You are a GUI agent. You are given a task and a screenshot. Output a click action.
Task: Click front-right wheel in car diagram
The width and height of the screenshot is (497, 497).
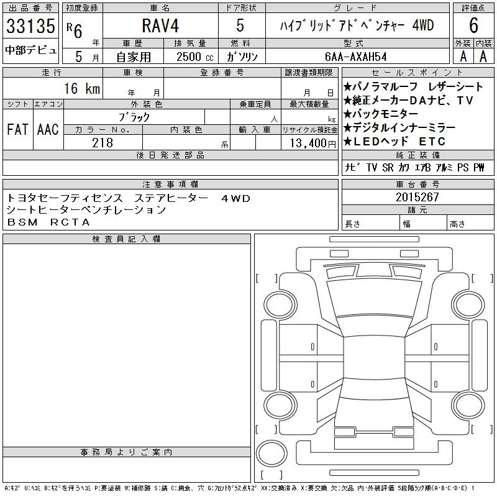pos(468,304)
